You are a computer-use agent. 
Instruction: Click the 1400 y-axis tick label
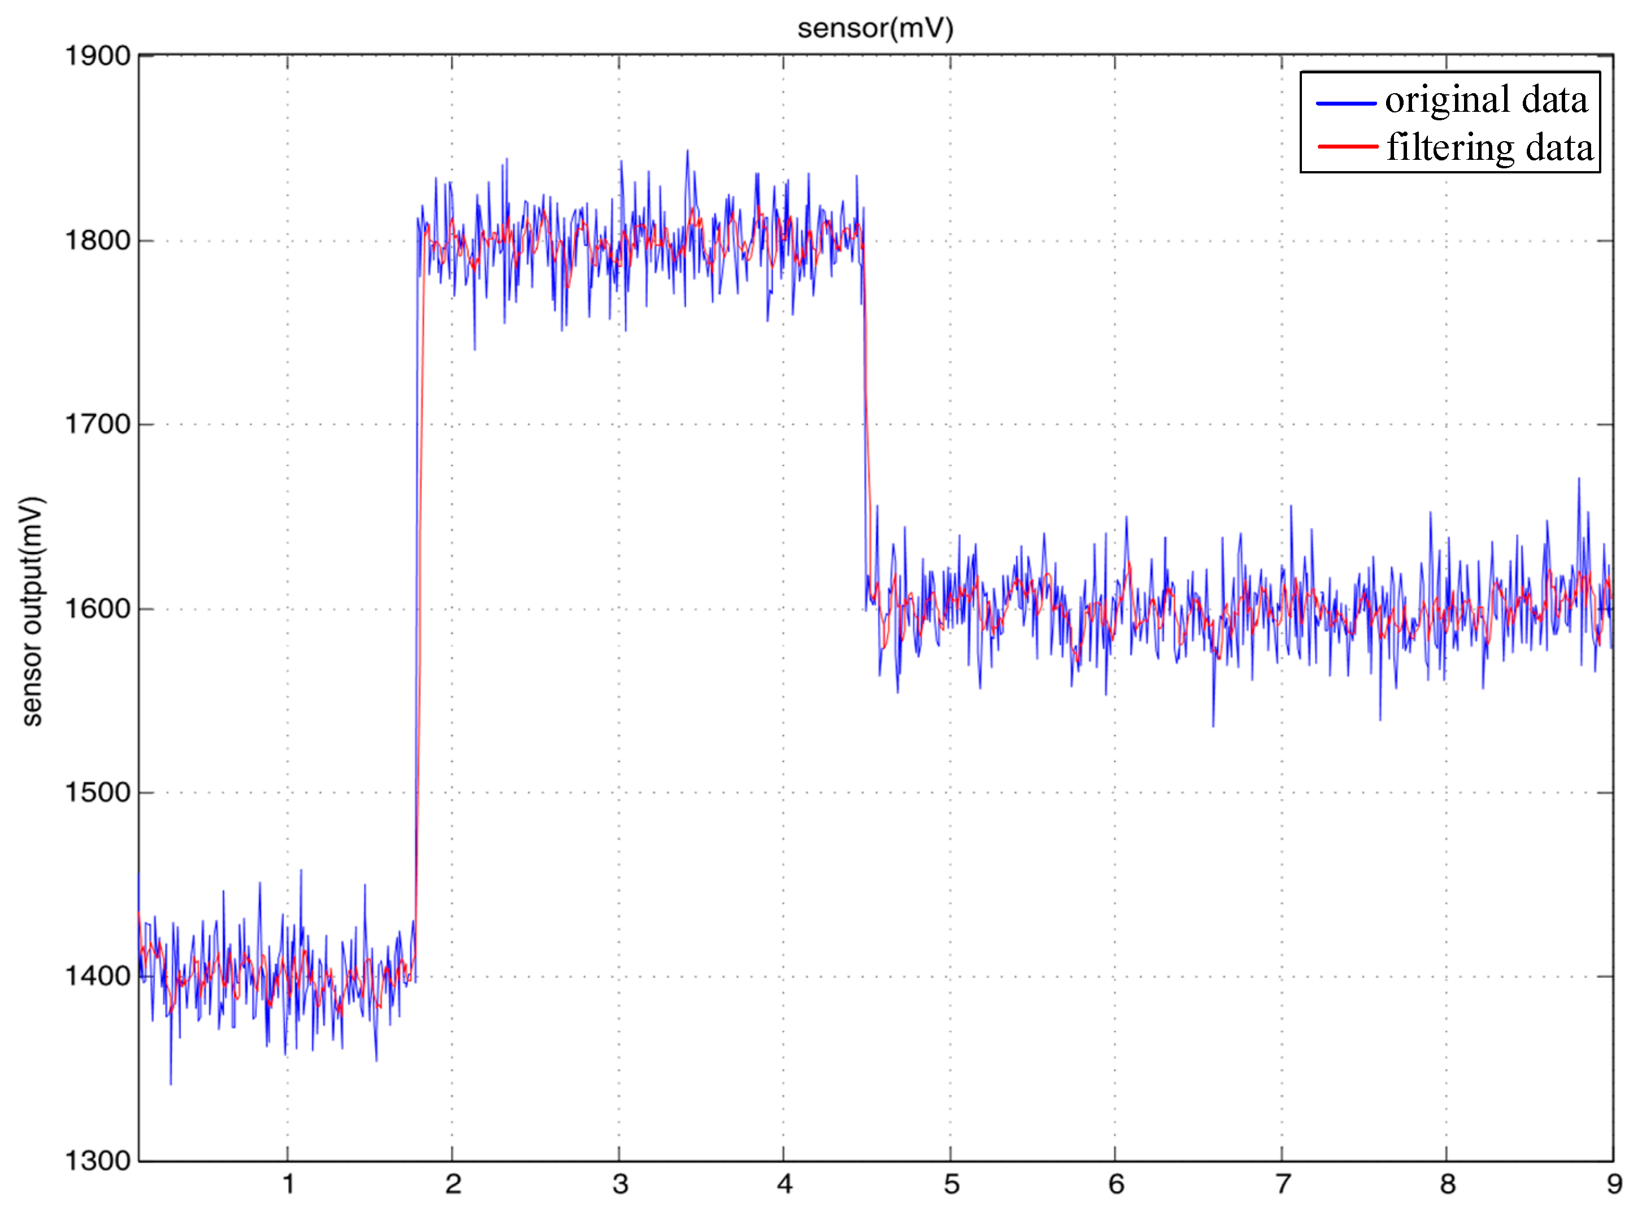point(98,976)
